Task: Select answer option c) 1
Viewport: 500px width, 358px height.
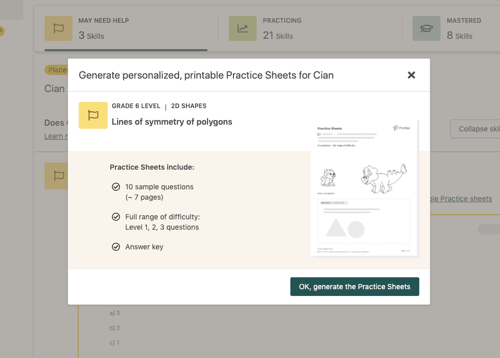Action: [x=114, y=342]
